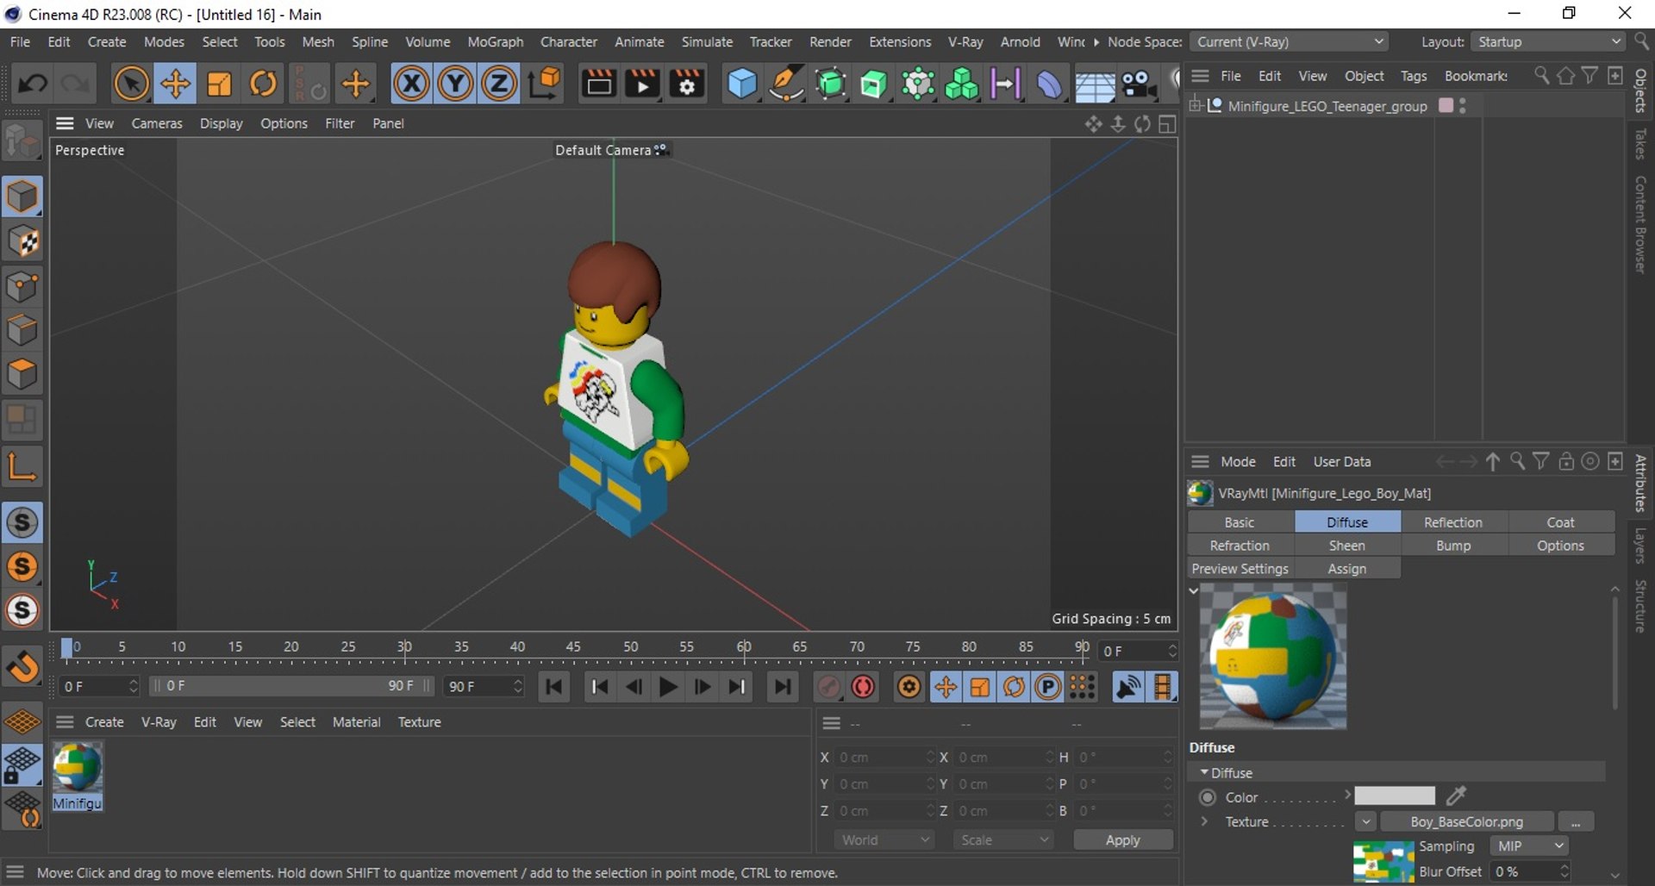Viewport: 1655px width, 886px height.
Task: Toggle Autokeying button
Action: point(864,687)
